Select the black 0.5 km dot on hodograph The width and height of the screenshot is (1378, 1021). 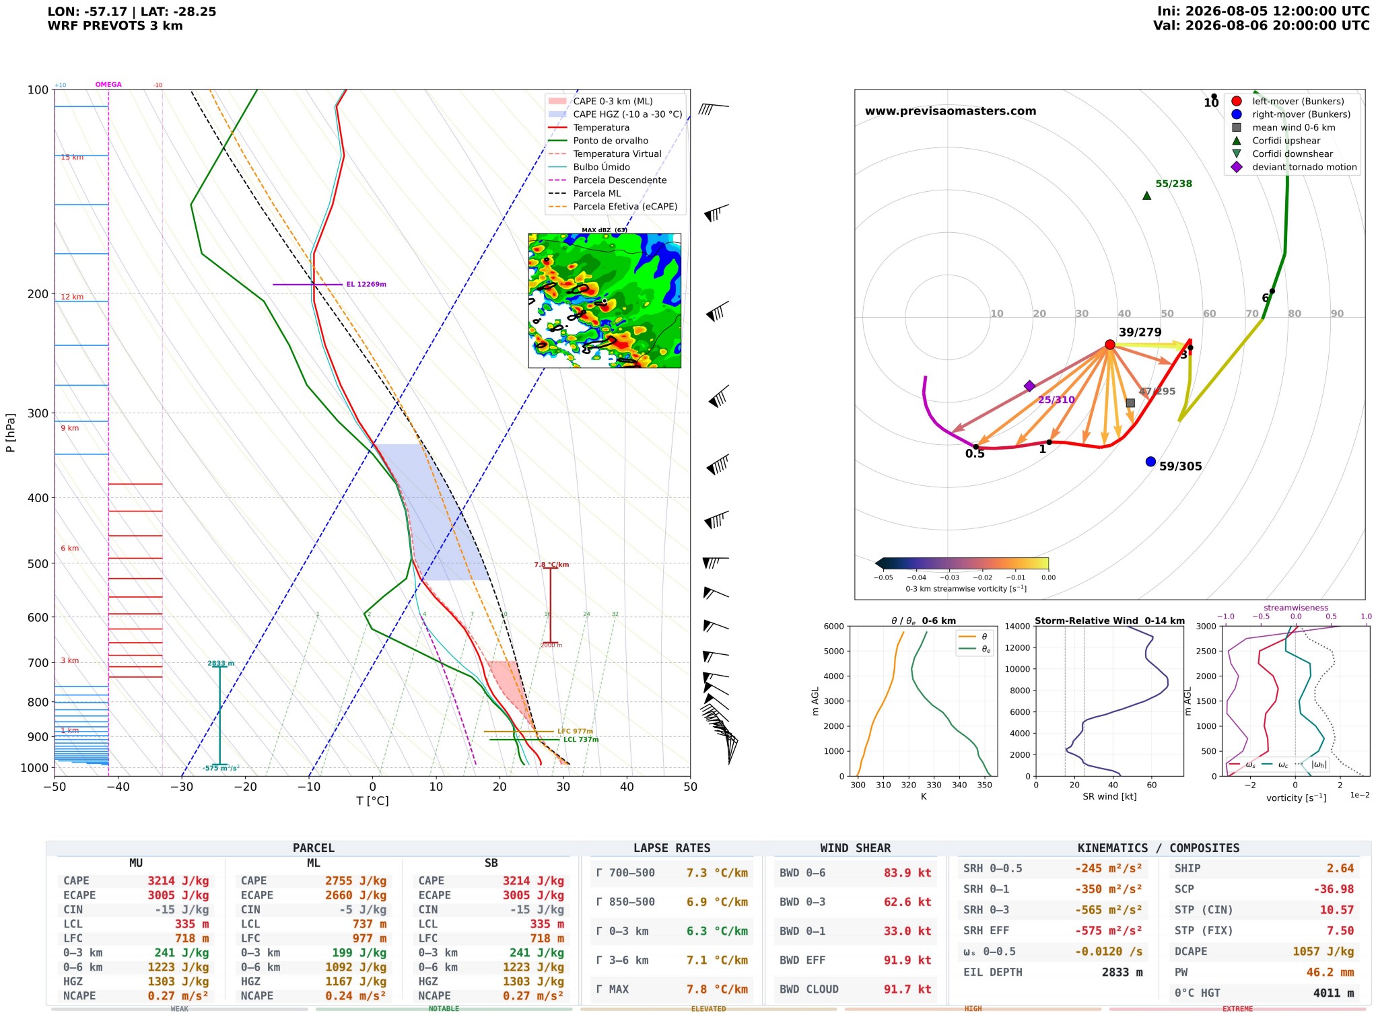[975, 447]
